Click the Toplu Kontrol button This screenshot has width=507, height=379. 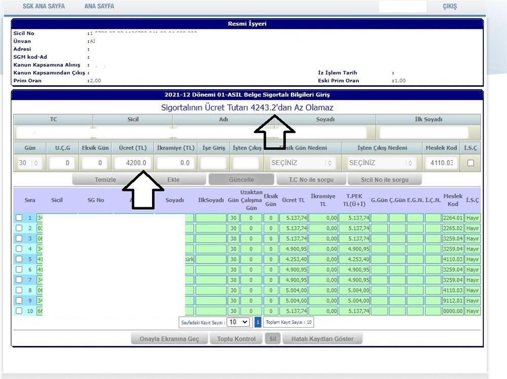pyautogui.click(x=236, y=338)
